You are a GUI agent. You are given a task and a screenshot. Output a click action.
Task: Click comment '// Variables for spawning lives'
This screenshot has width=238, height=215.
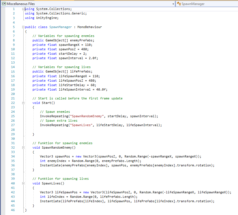pos(61,67)
